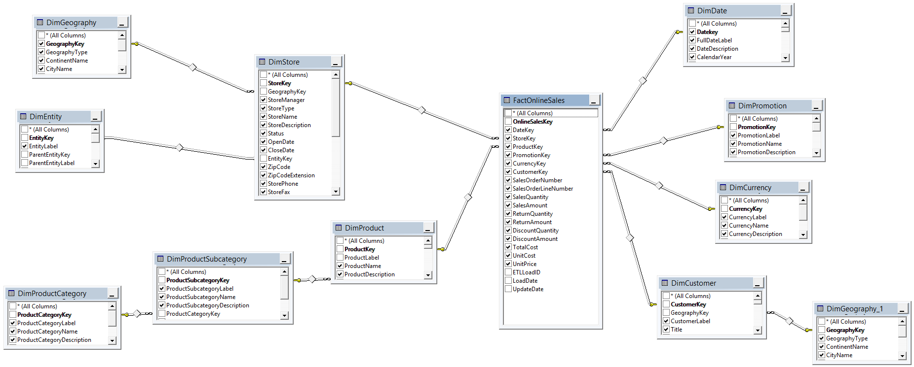
Task: Click the DimPromotion table icon
Action: pos(732,105)
